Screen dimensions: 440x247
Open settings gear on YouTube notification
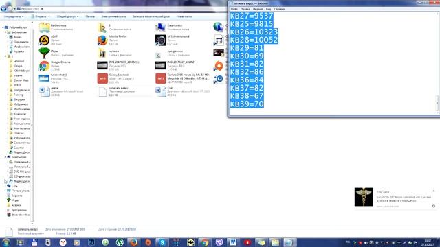tap(434, 206)
